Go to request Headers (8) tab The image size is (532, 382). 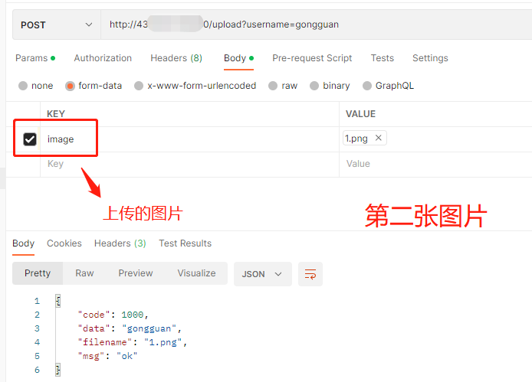pyautogui.click(x=176, y=58)
